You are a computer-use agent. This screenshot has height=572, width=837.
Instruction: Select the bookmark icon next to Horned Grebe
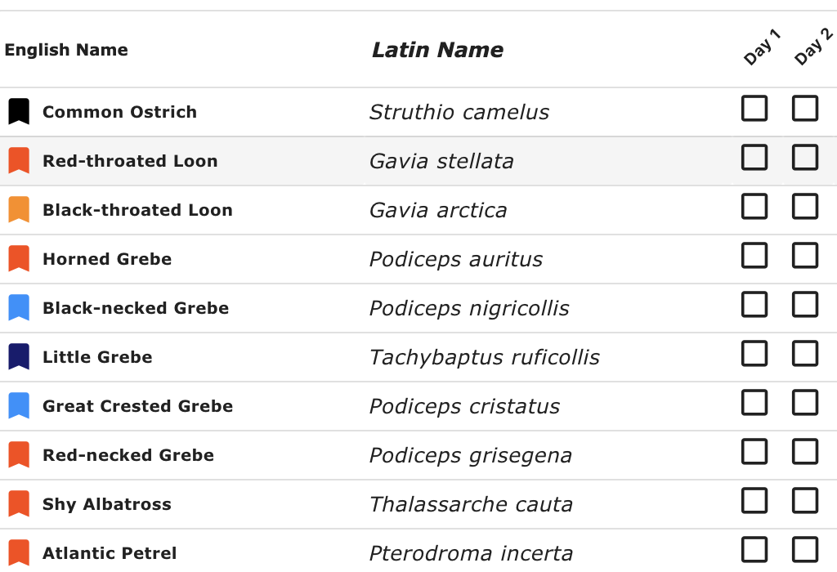(19, 259)
